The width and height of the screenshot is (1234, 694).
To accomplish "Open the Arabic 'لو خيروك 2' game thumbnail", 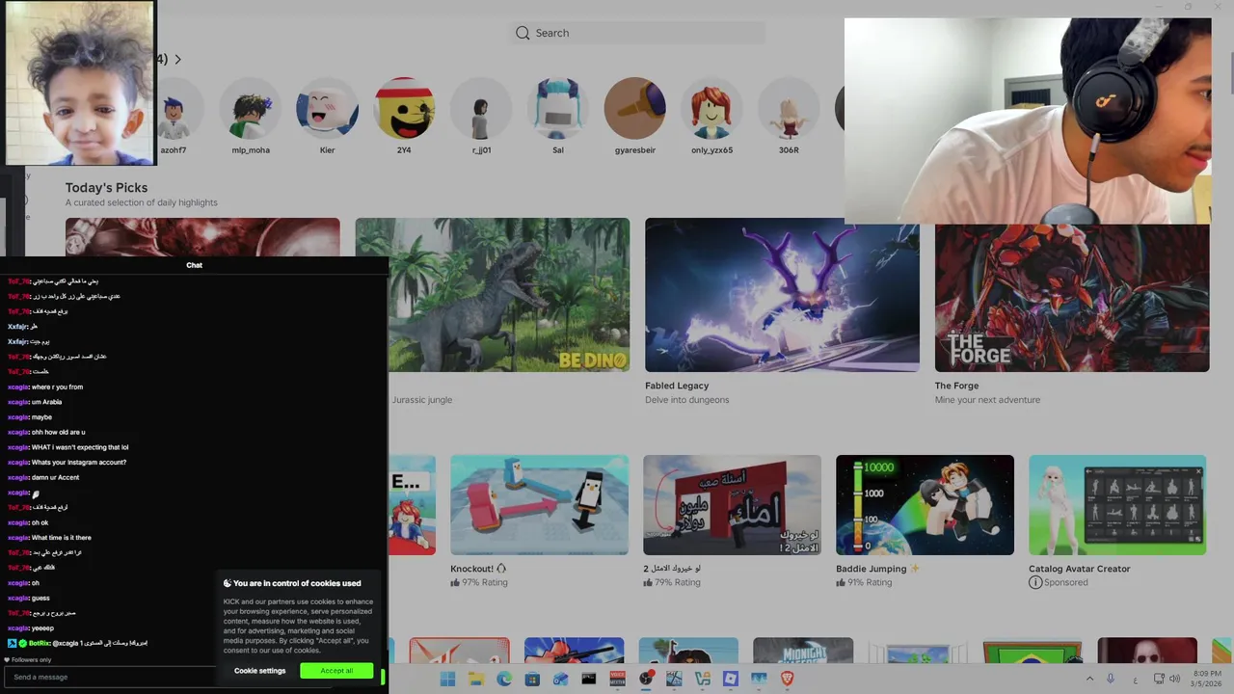I will point(732,505).
